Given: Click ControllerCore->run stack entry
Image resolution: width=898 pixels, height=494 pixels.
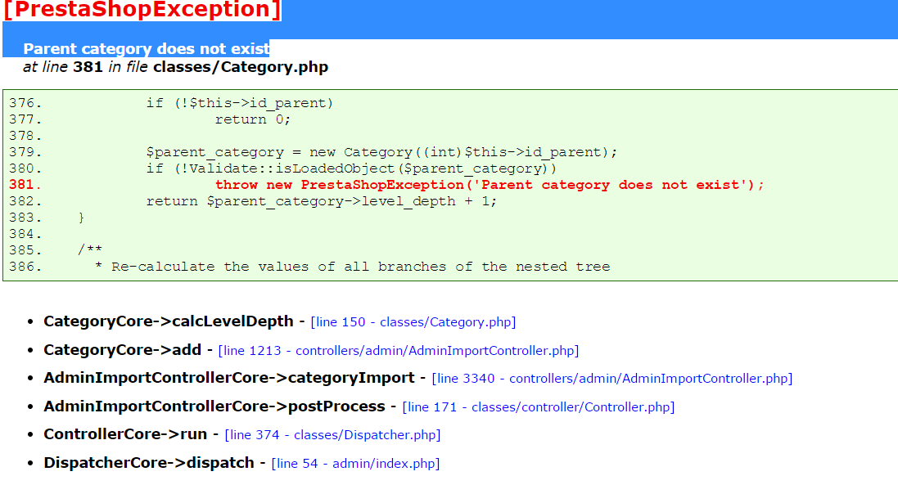Looking at the screenshot, I should pyautogui.click(x=125, y=434).
